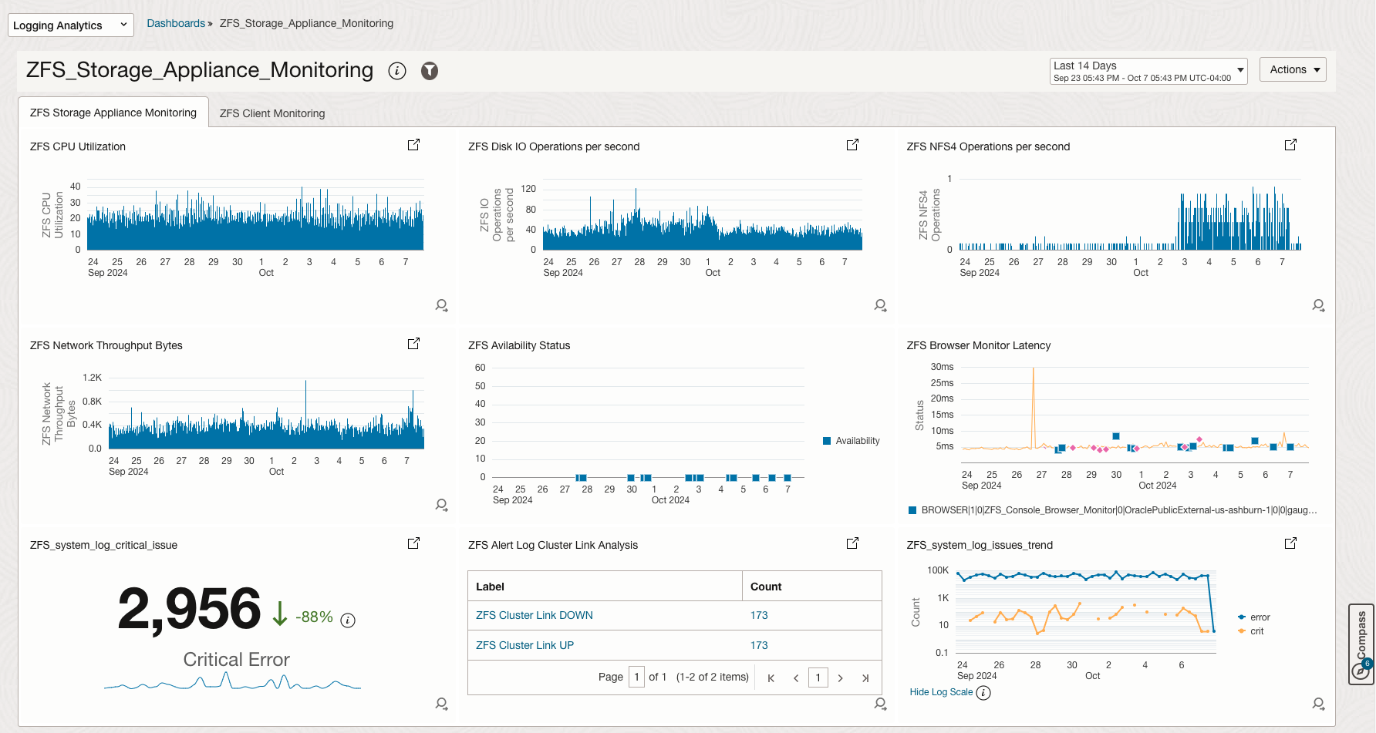Switch to the ZFS Client Monitoring tab
Image resolution: width=1376 pixels, height=733 pixels.
271,113
